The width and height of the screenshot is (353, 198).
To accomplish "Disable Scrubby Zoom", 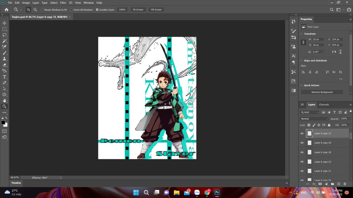I will (97, 10).
